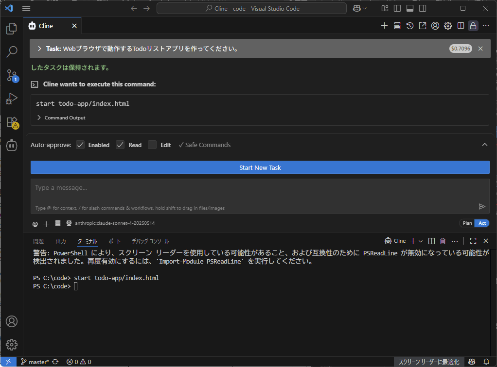
Task: Switch Cline to Plan mode
Action: (x=467, y=223)
